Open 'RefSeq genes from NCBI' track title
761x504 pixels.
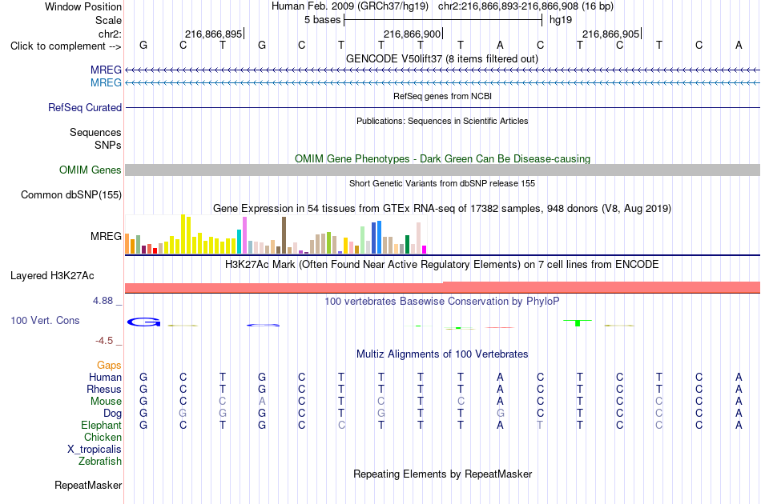tap(442, 96)
